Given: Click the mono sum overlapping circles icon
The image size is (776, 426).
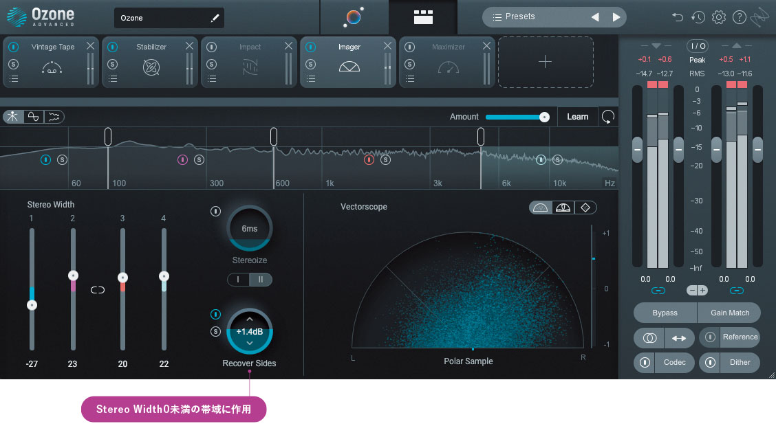Looking at the screenshot, I should click(x=649, y=338).
